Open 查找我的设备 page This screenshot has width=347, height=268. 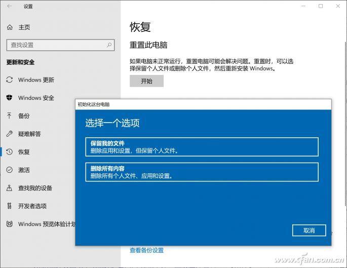35,188
